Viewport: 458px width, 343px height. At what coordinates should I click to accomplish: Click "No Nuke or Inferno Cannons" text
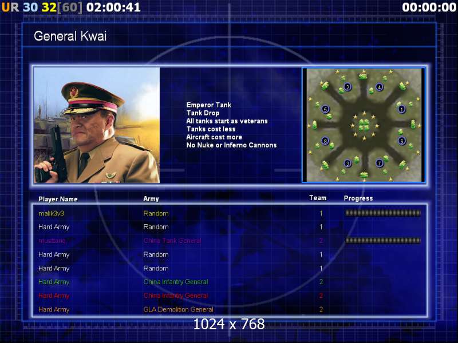point(231,145)
